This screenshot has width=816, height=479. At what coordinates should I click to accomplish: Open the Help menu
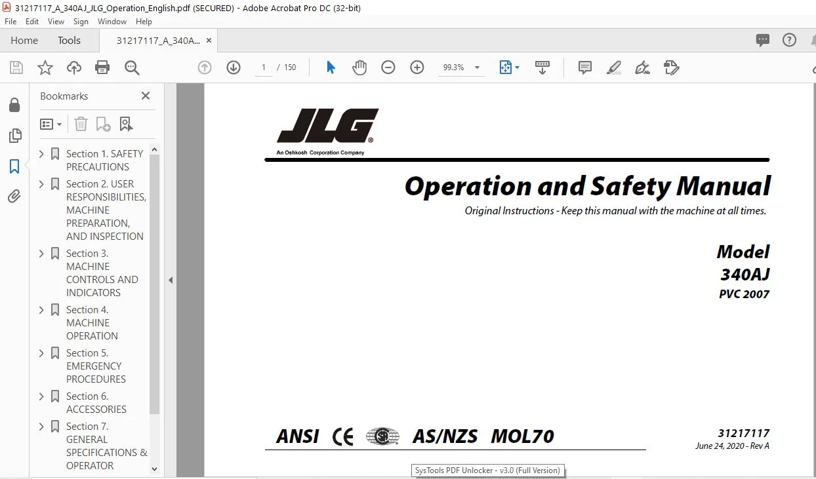pos(144,22)
